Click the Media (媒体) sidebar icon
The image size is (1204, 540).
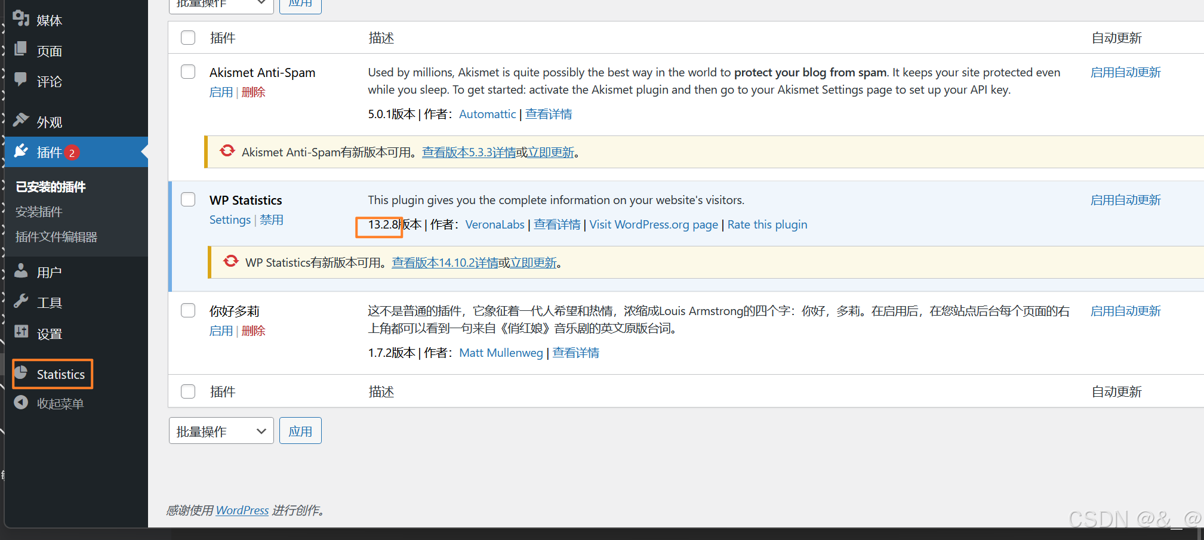pyautogui.click(x=21, y=18)
